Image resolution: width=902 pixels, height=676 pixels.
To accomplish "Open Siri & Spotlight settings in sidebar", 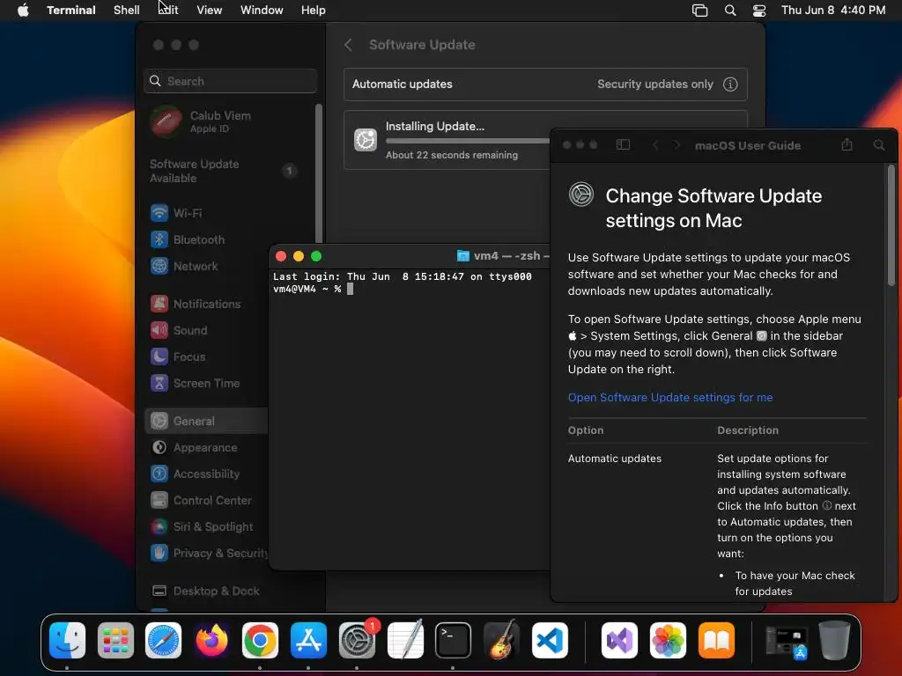I will pyautogui.click(x=202, y=526).
